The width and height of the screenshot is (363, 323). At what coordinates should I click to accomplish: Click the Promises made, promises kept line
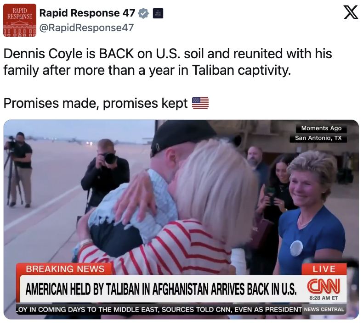(x=96, y=103)
